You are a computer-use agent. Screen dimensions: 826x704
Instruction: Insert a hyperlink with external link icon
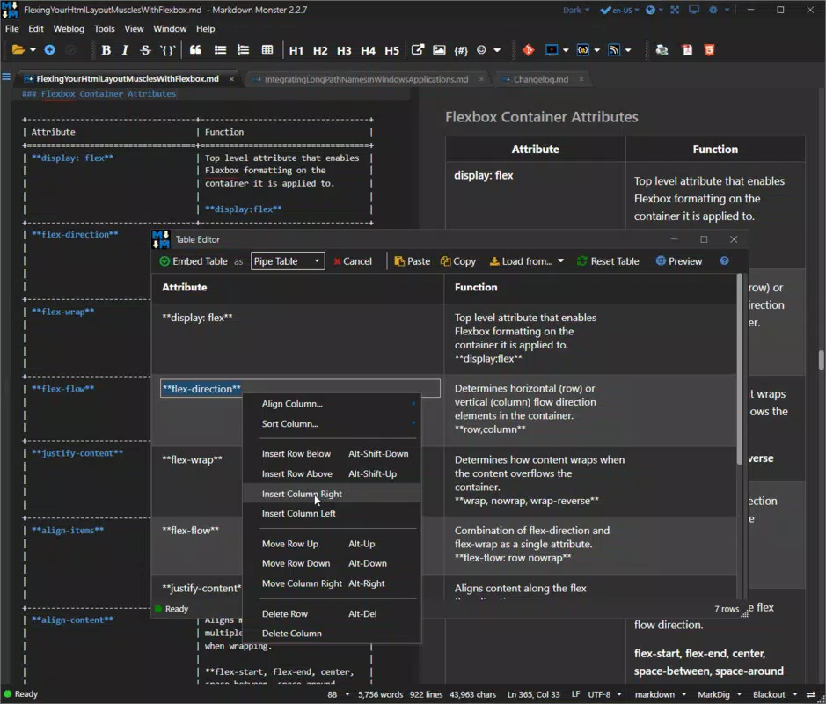coord(418,50)
